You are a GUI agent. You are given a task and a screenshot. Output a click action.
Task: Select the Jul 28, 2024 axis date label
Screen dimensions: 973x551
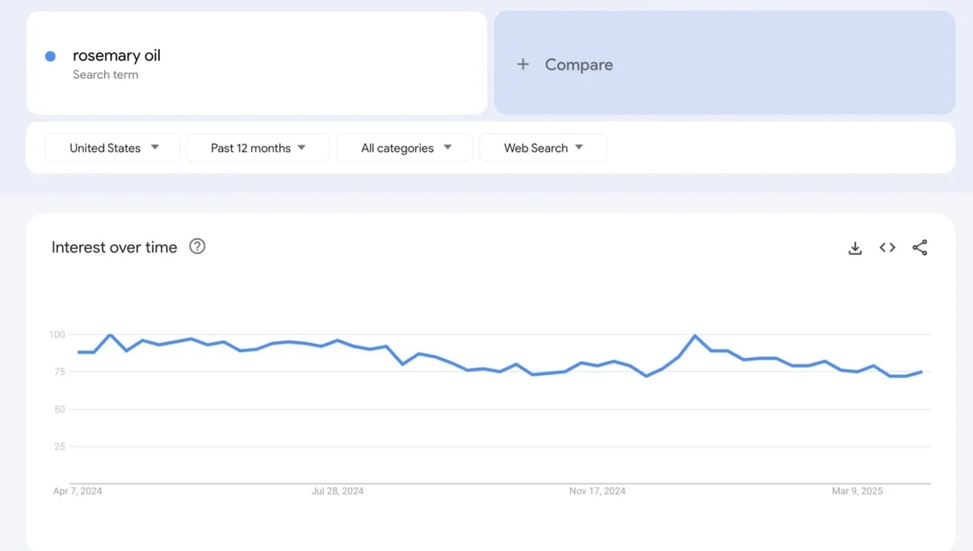tap(337, 491)
